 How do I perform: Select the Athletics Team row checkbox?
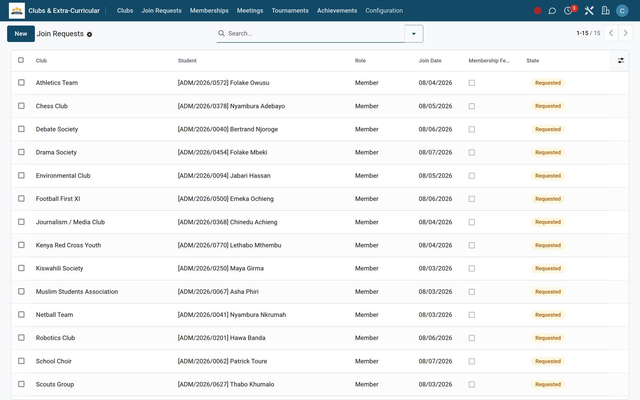21,82
